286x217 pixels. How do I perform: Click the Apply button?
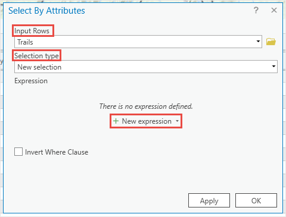pyautogui.click(x=209, y=200)
